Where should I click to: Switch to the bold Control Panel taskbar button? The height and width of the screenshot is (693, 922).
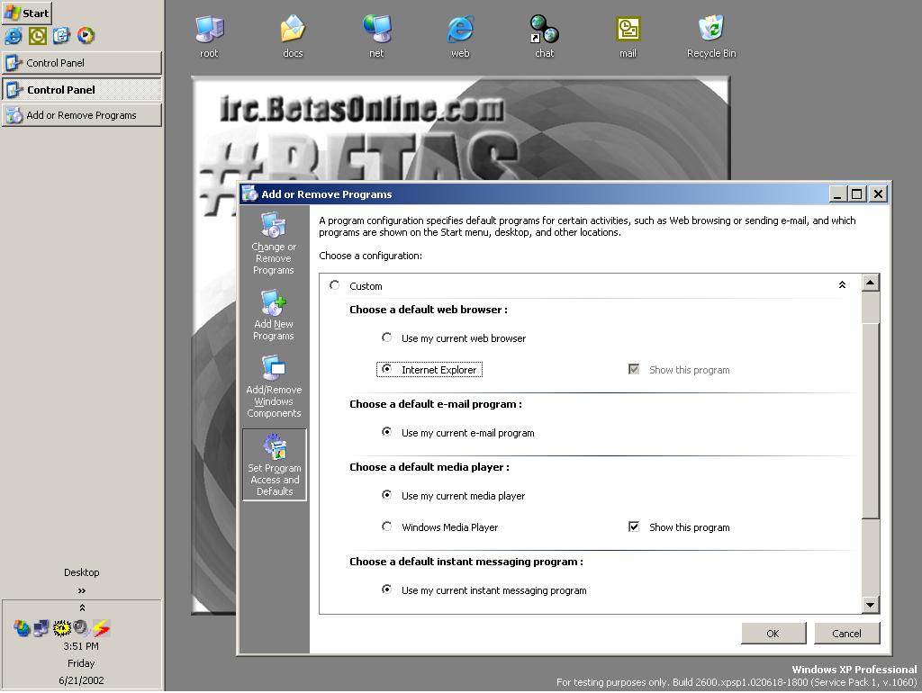click(82, 89)
